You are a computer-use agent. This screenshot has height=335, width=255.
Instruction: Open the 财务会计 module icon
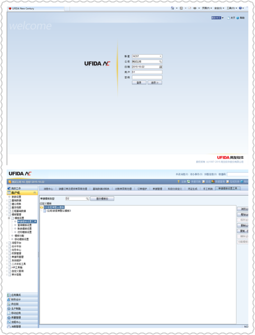point(9,299)
